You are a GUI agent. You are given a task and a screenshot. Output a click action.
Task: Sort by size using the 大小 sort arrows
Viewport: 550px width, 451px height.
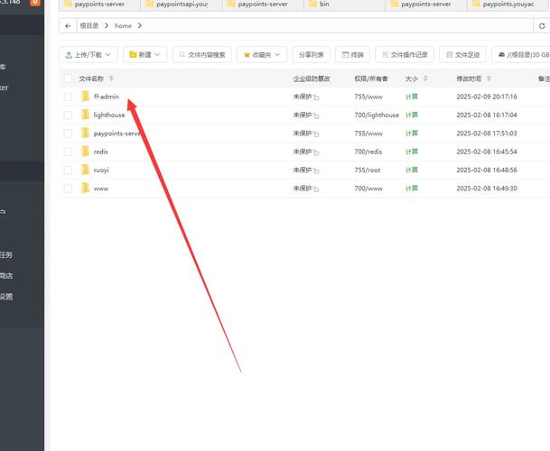click(x=425, y=78)
